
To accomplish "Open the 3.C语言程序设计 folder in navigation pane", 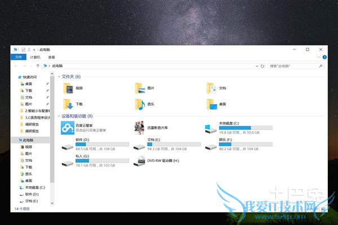I will point(35,118).
